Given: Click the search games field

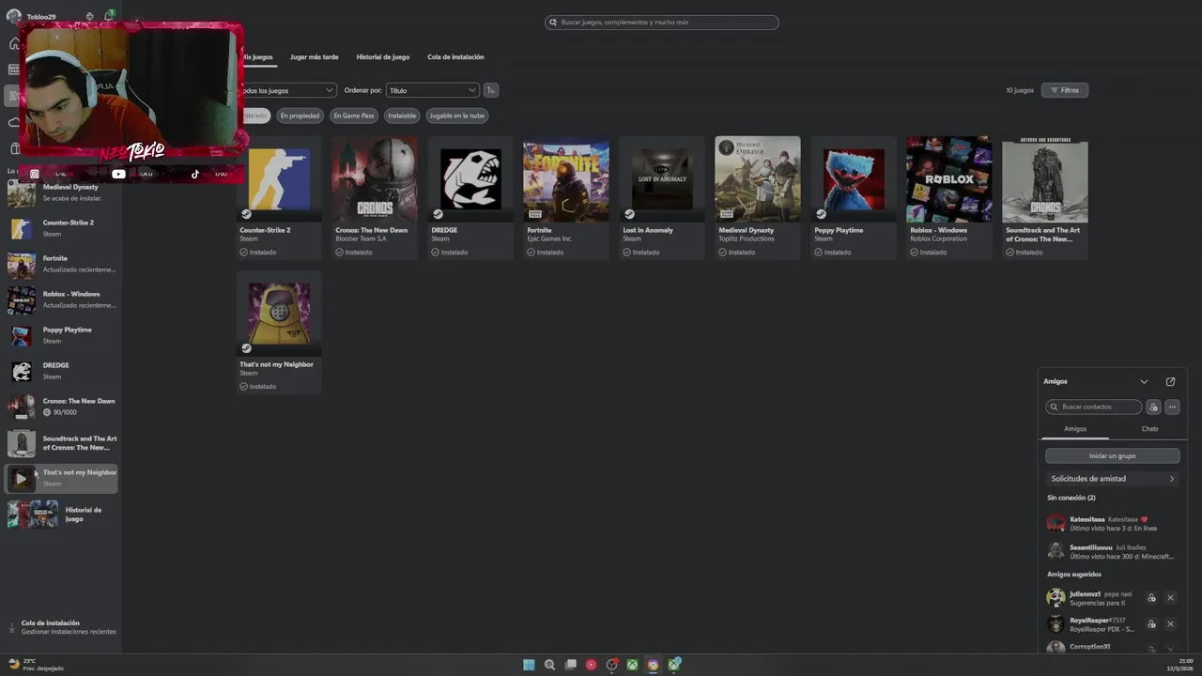Looking at the screenshot, I should pyautogui.click(x=662, y=23).
